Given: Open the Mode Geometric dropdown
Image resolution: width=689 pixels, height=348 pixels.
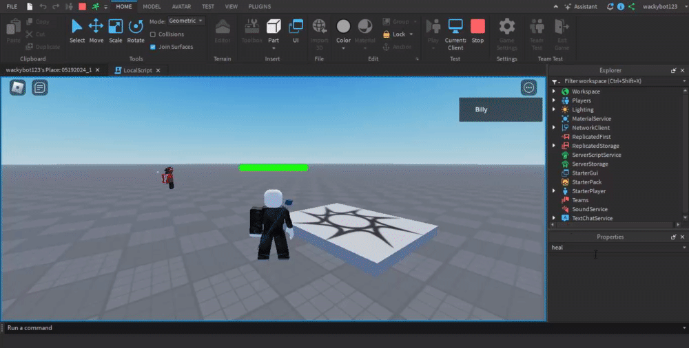Looking at the screenshot, I should pos(186,21).
